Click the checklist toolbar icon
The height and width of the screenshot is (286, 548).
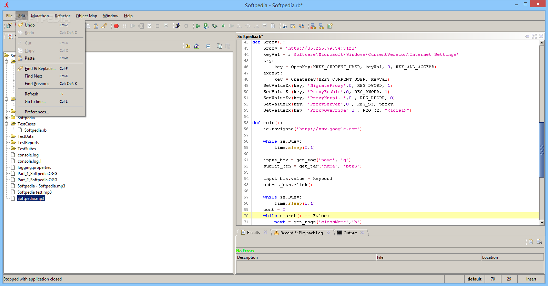coord(149,26)
